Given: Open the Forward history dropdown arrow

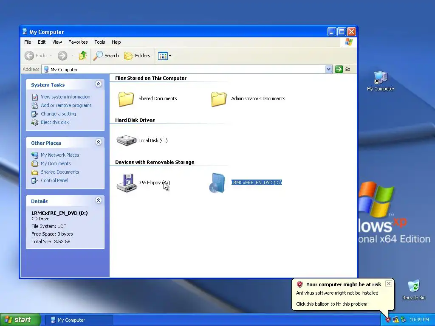Looking at the screenshot, I should 72,56.
